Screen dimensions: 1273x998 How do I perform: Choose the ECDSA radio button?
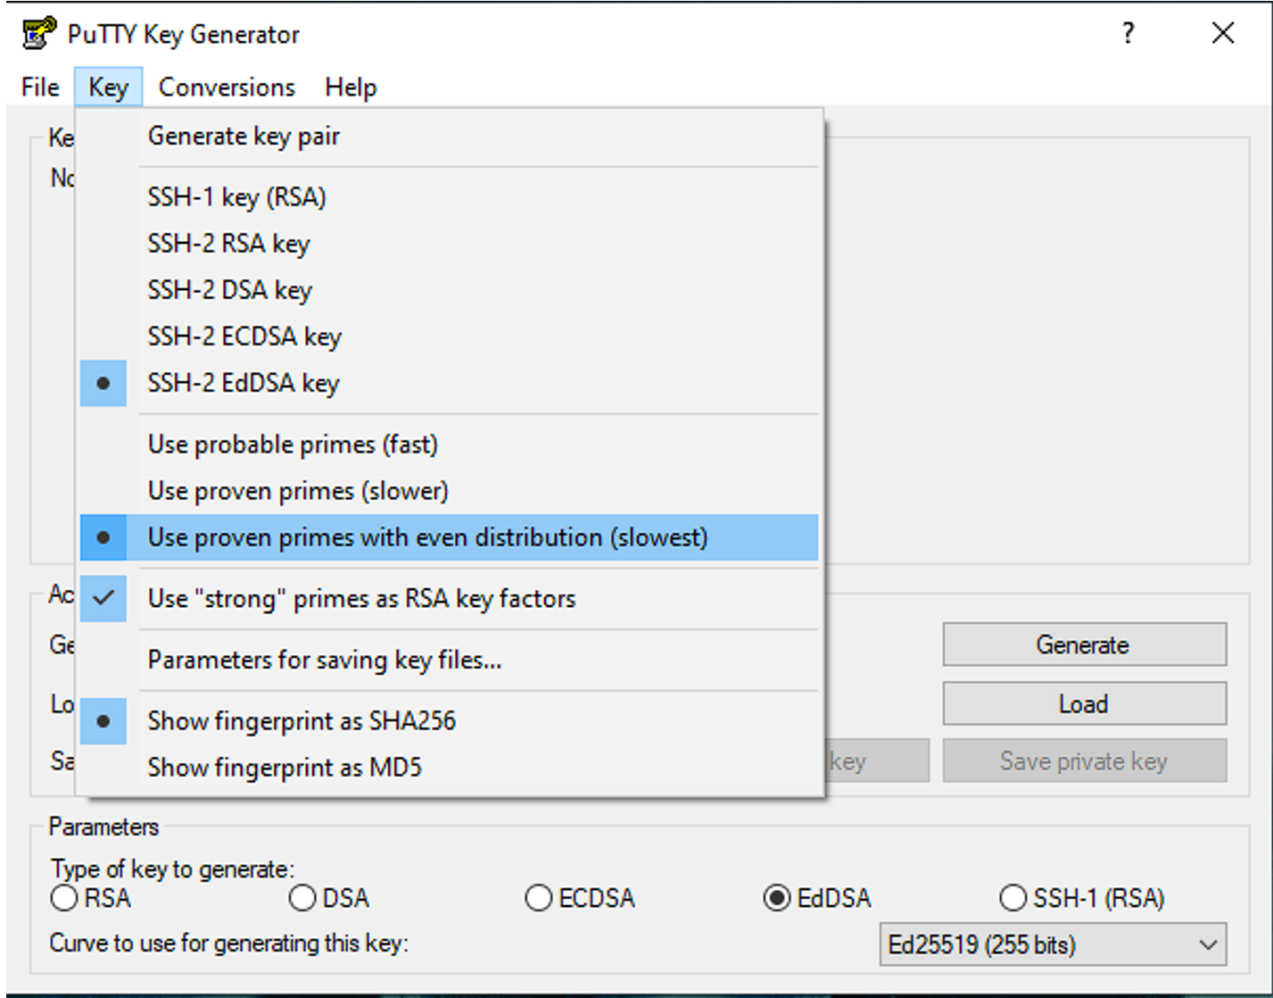[539, 898]
